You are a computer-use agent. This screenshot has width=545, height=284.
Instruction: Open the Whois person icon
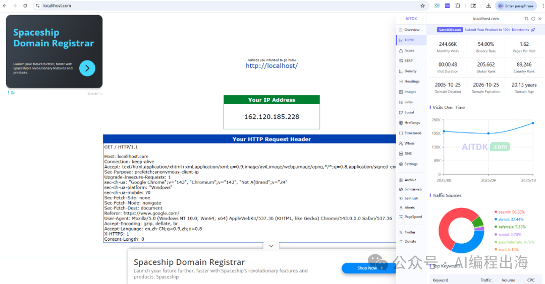[x=401, y=143]
